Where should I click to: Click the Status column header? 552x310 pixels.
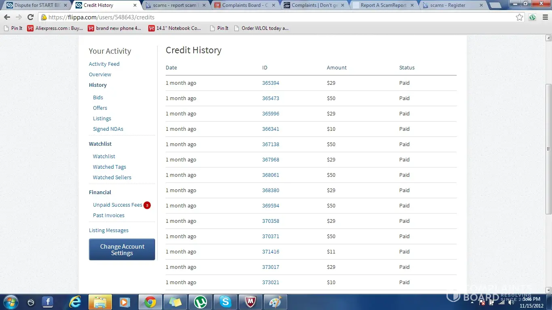click(407, 68)
